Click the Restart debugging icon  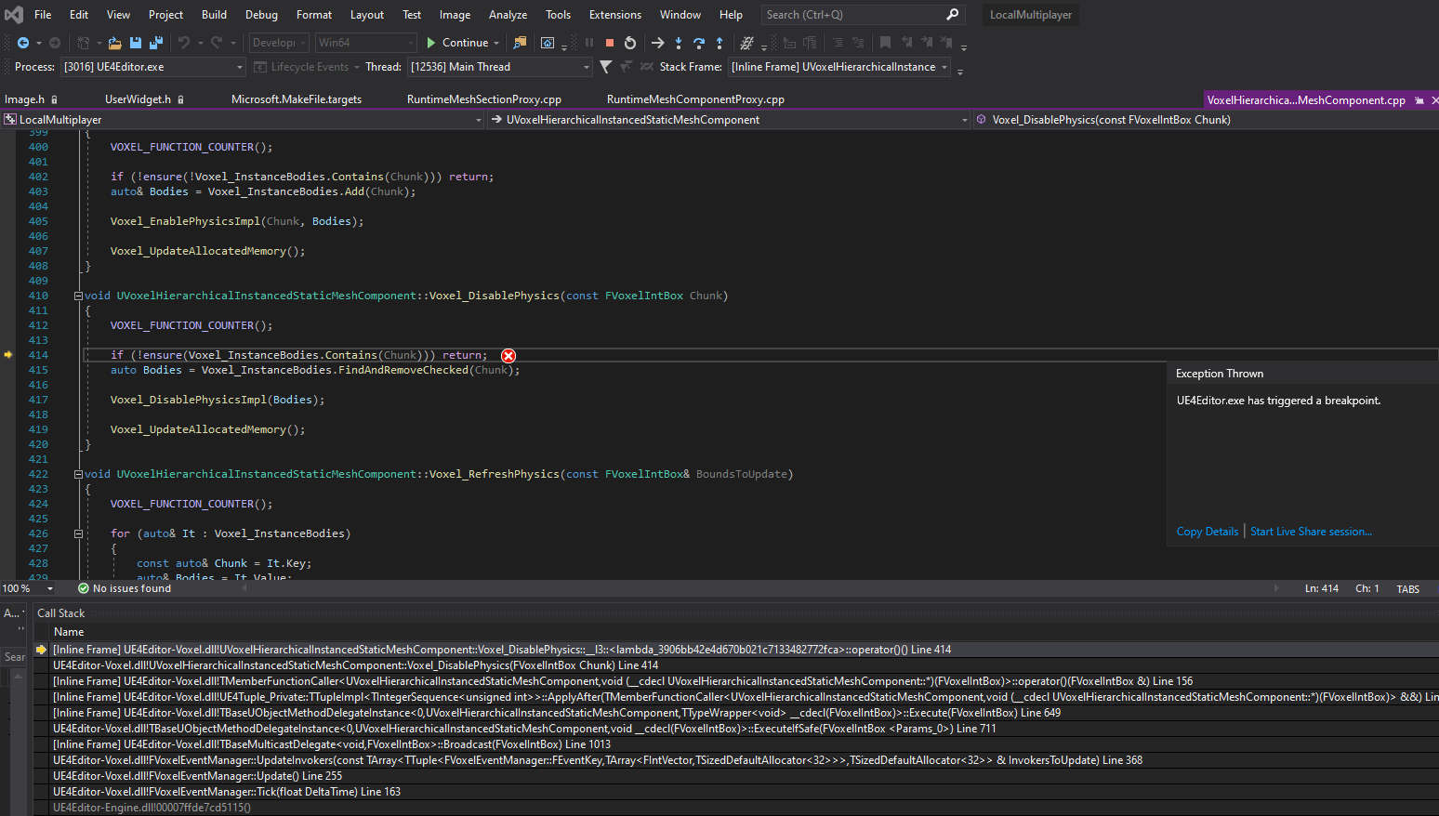[630, 43]
